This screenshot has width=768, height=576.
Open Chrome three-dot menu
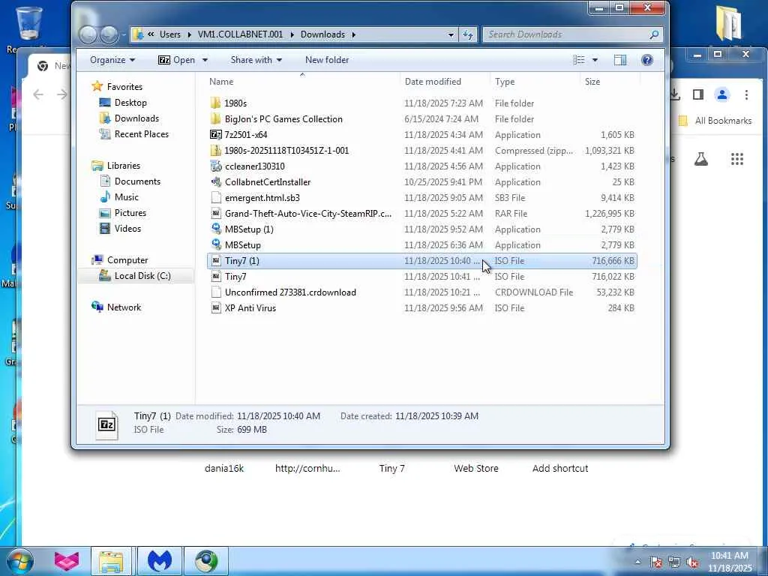click(x=746, y=94)
